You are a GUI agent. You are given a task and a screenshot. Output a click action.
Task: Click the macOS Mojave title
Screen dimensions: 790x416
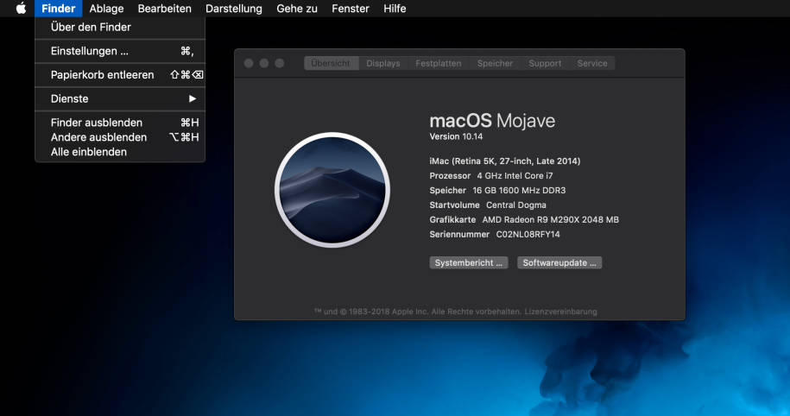click(492, 121)
